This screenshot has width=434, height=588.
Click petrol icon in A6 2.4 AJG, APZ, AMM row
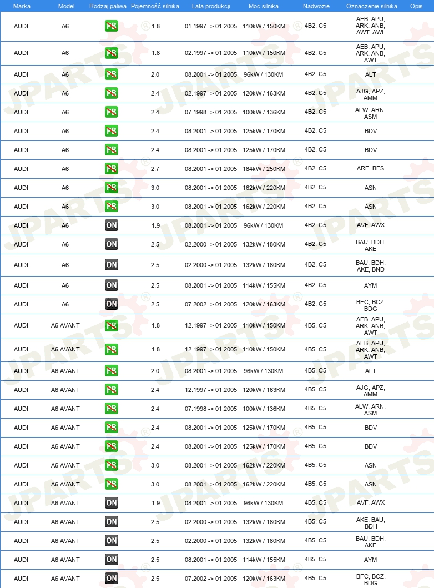coord(112,93)
